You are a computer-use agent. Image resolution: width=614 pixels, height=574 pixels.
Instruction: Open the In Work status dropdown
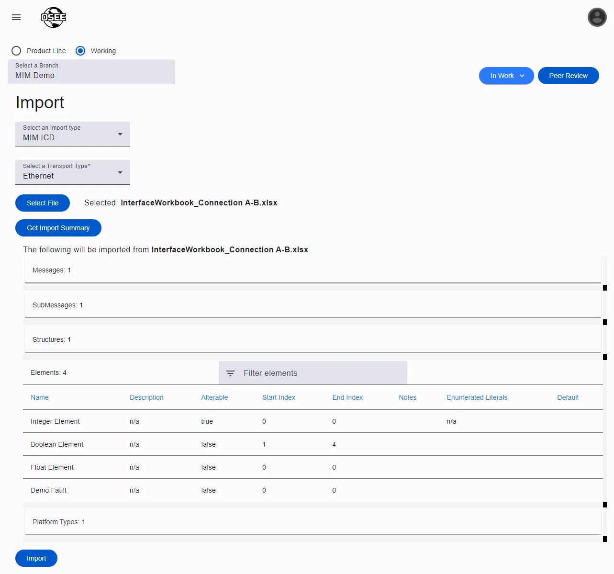pyautogui.click(x=506, y=76)
